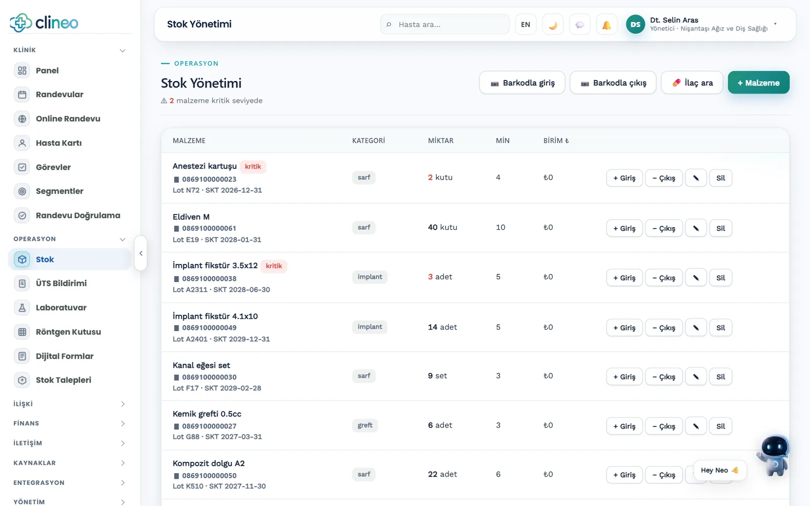Open the Panel dashboard icon in sidebar

[x=22, y=70]
